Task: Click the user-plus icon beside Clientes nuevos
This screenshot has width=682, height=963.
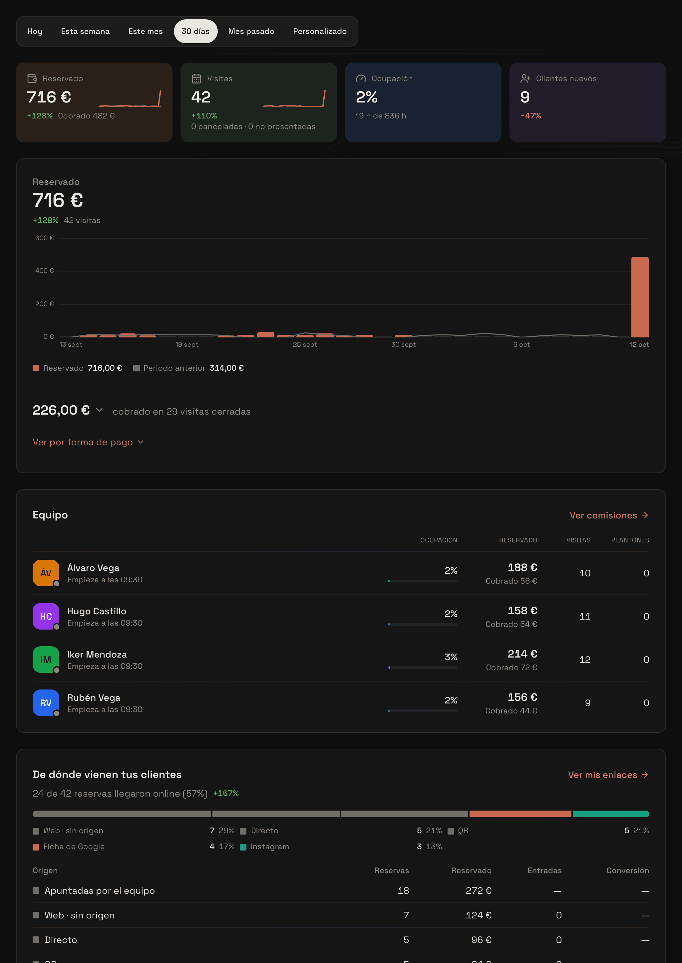Action: [x=525, y=79]
